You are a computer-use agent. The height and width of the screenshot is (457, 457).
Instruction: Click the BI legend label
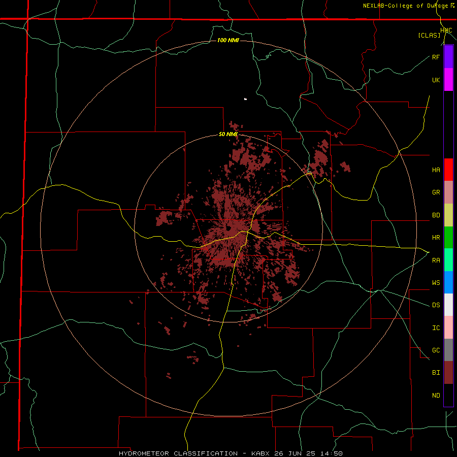(436, 373)
